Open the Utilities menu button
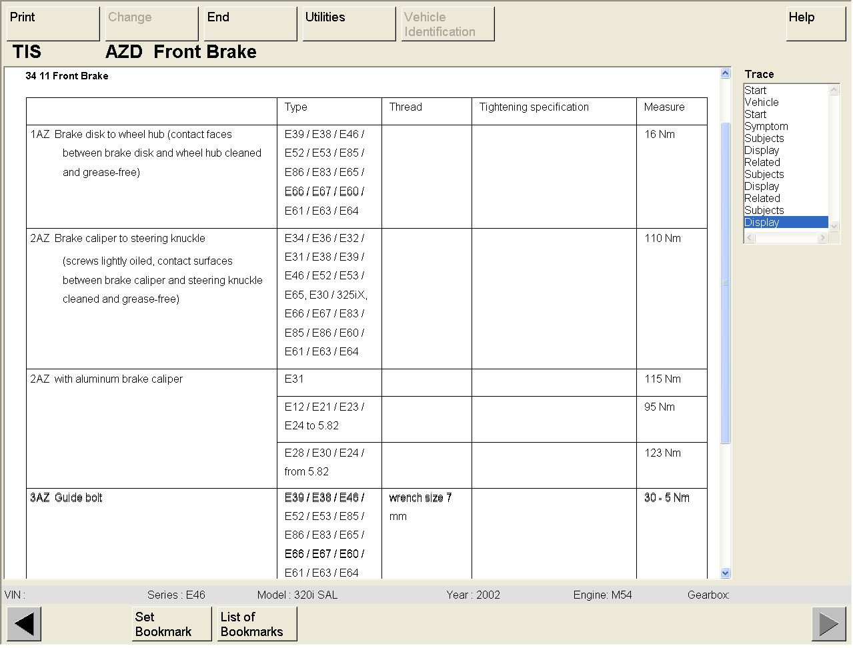 (x=349, y=24)
